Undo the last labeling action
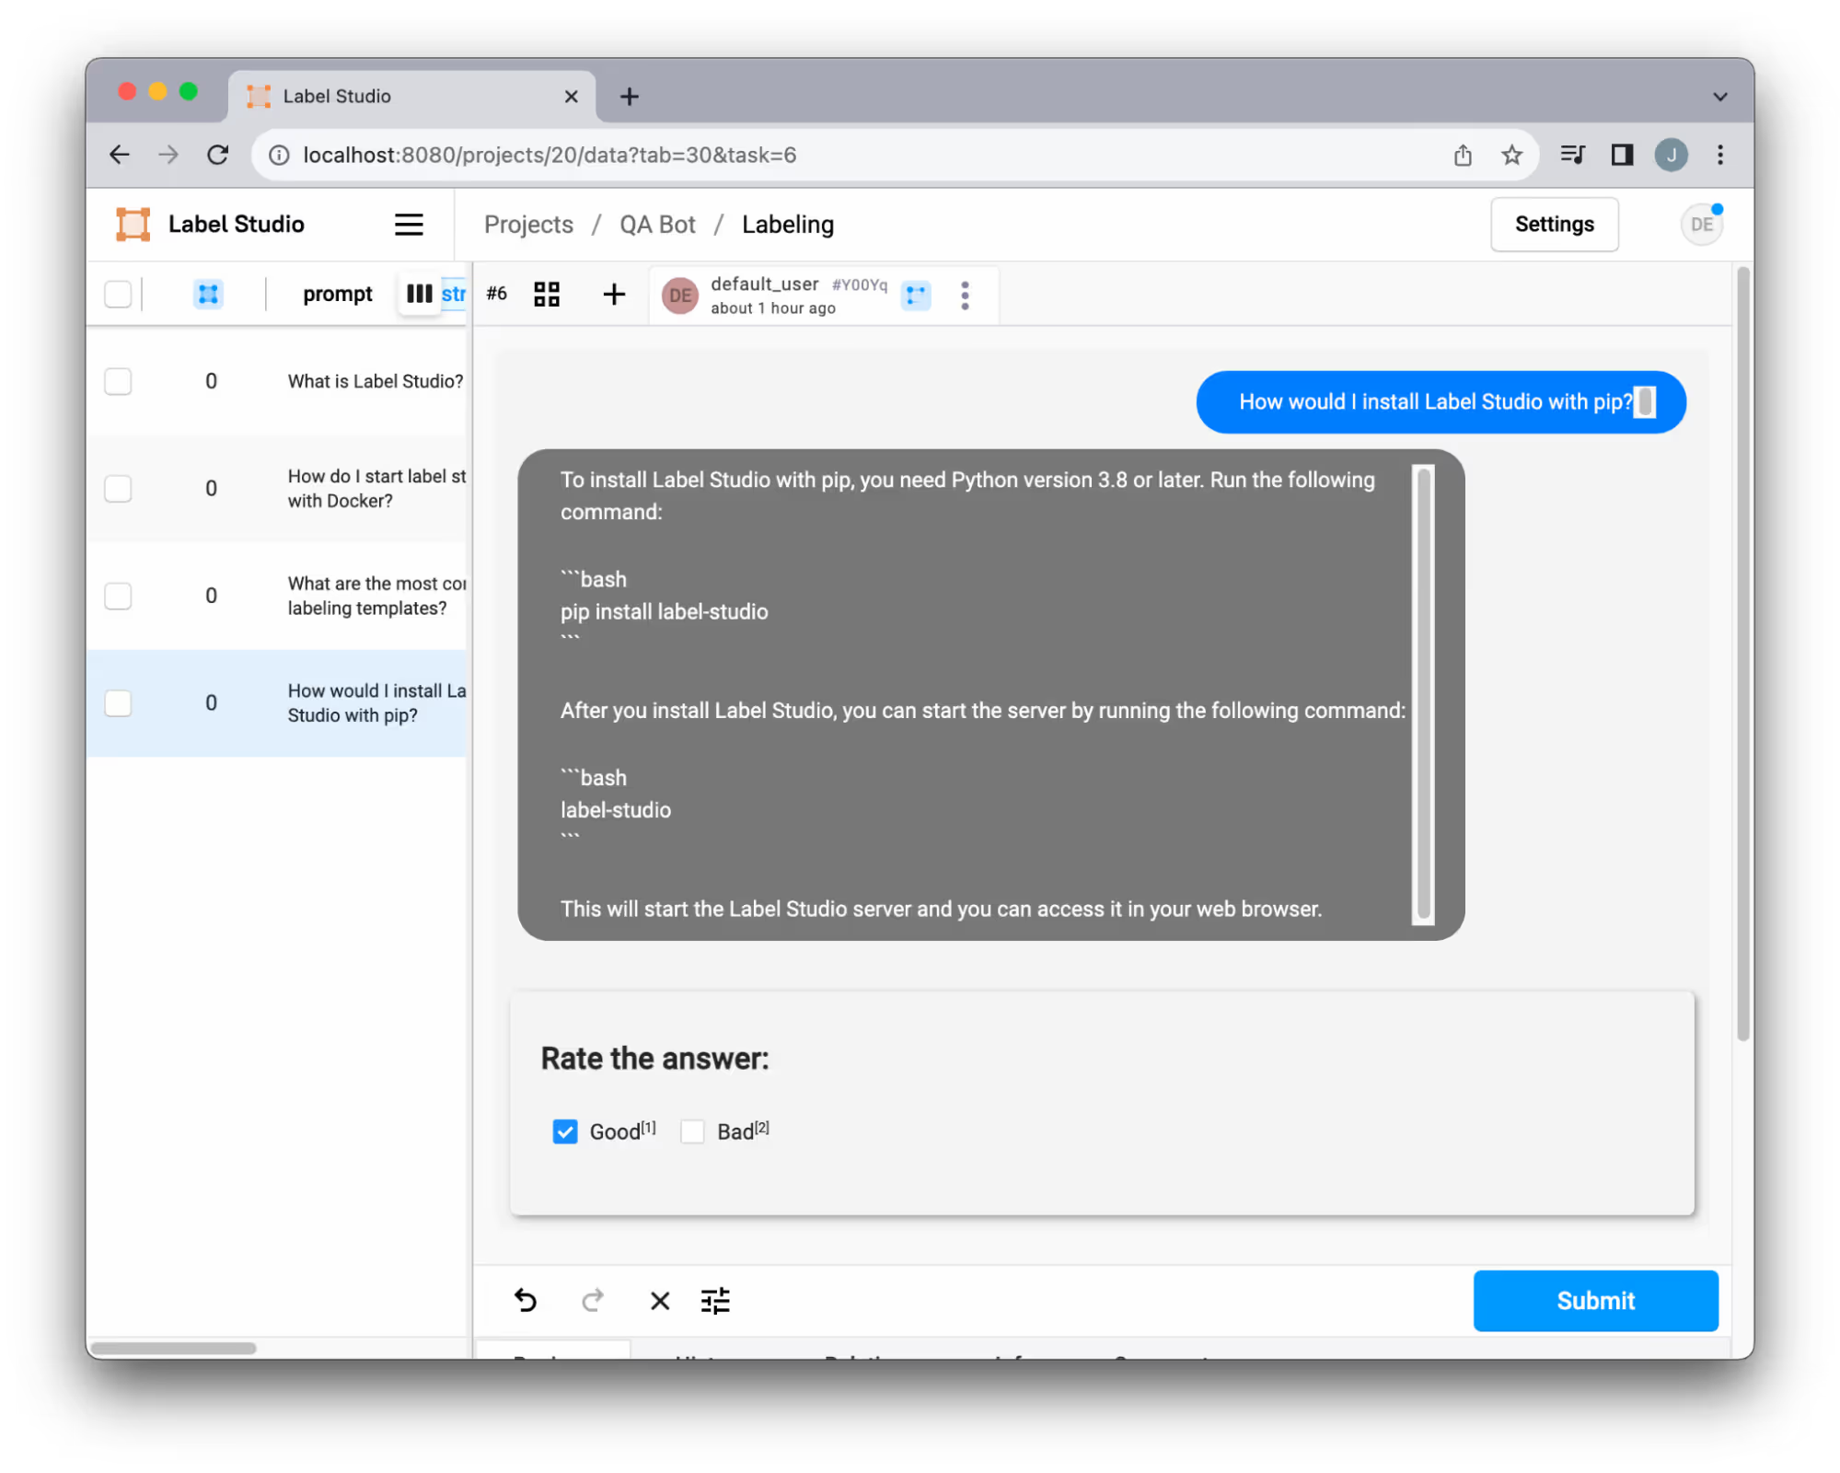Screen dimensions: 1840x1473 pyautogui.click(x=526, y=1300)
